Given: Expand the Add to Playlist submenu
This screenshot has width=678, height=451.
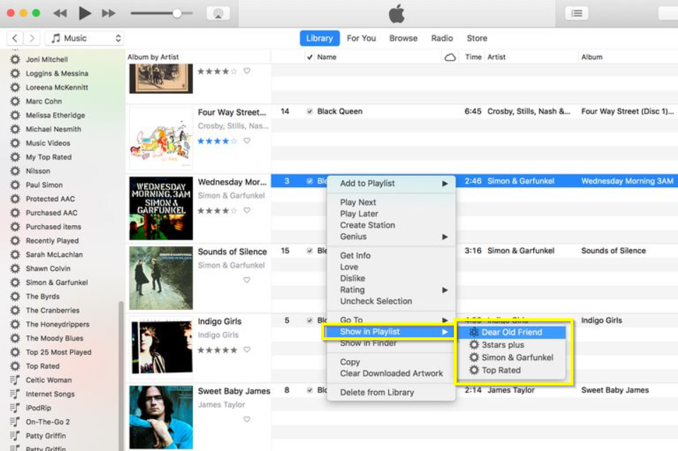Looking at the screenshot, I should (x=392, y=184).
